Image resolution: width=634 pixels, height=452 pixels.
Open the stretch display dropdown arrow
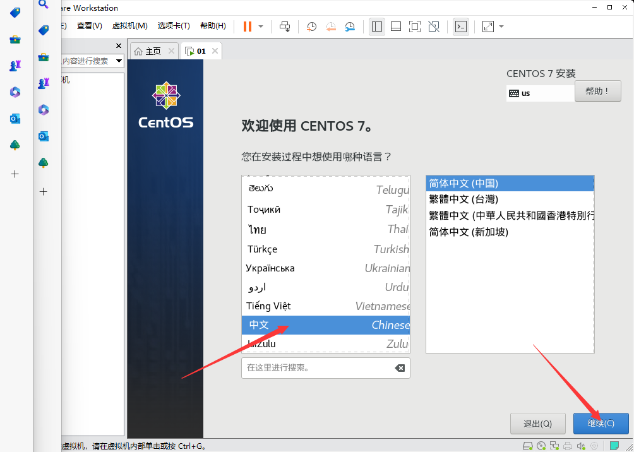tap(501, 27)
